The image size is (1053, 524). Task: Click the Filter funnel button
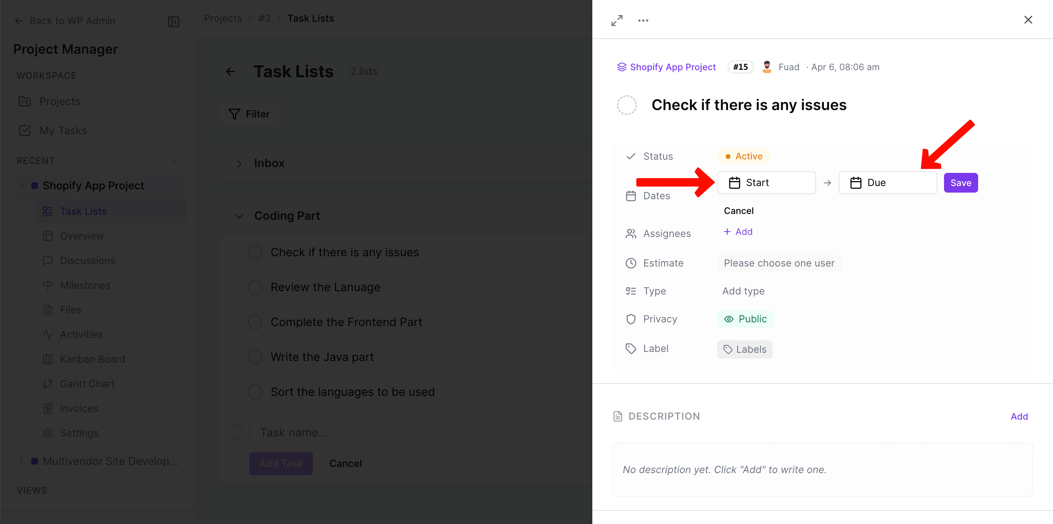click(x=249, y=114)
